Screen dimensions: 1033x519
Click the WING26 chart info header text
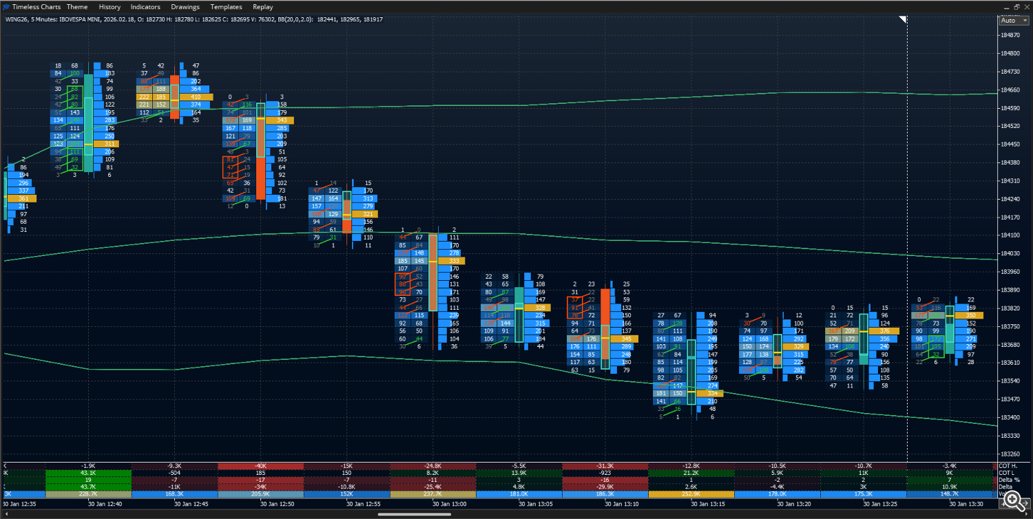point(194,19)
